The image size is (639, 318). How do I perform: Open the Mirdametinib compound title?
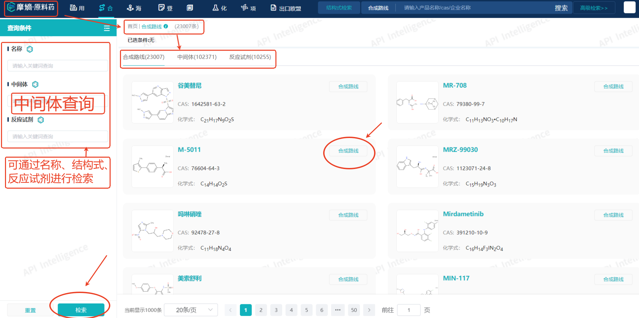(x=463, y=214)
